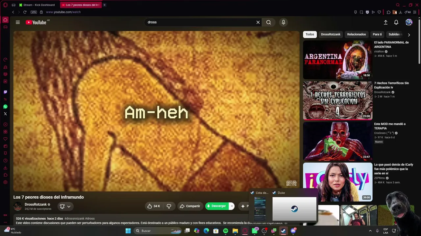Open Twitch in the Opera sidebar
421x236 pixels.
(5, 92)
